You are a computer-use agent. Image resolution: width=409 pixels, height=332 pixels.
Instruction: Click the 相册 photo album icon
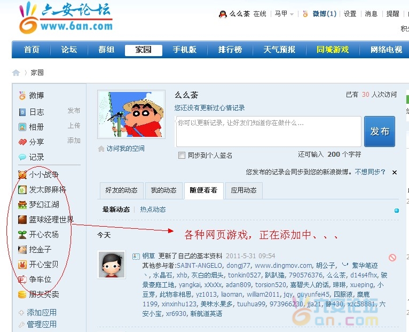tap(22, 127)
